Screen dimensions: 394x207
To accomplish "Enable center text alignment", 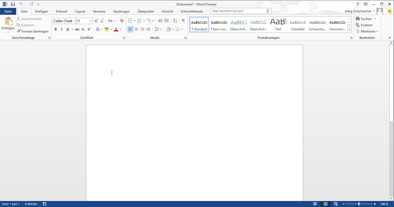I will tap(136, 29).
